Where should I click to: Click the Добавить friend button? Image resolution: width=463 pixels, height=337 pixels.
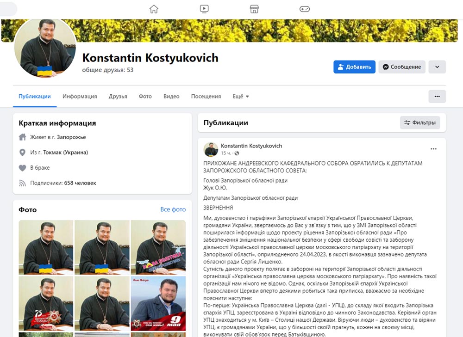click(x=354, y=67)
